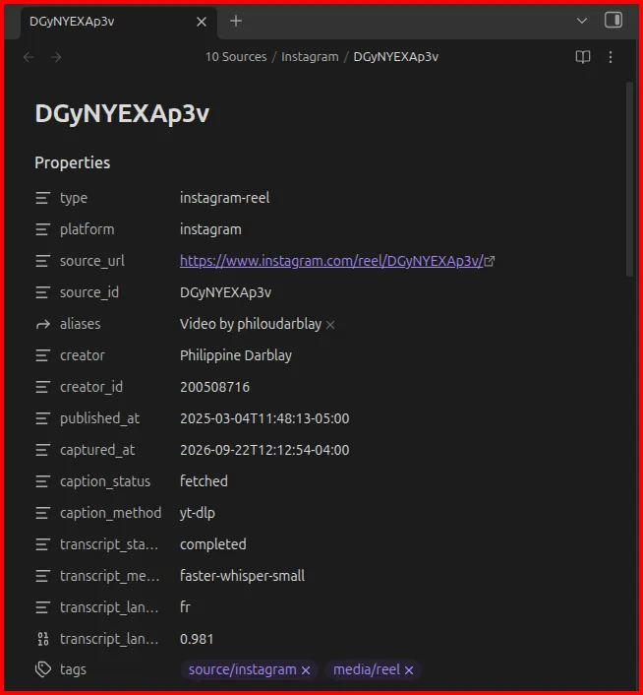Image resolution: width=643 pixels, height=695 pixels.
Task: Open the source/instagram tag
Action: click(x=243, y=669)
